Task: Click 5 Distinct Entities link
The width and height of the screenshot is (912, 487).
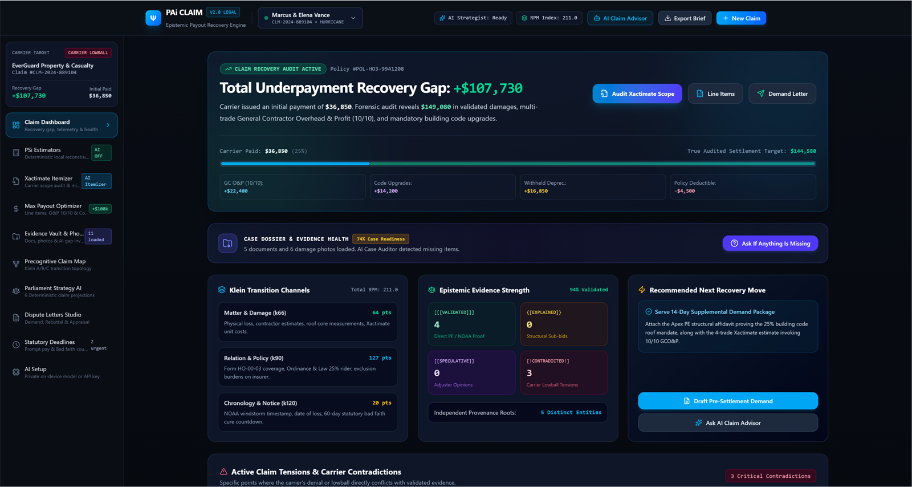Action: [571, 412]
